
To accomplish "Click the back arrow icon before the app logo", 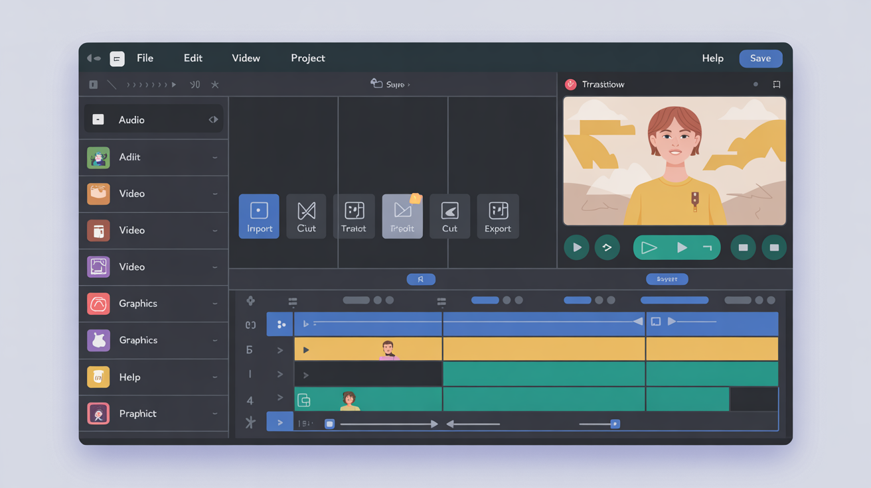I will click(x=94, y=58).
